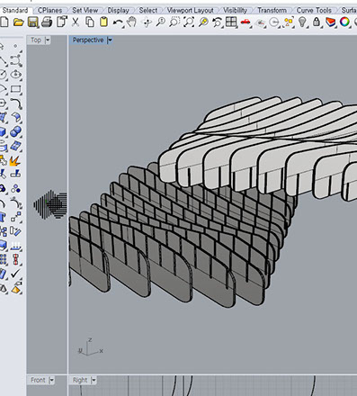
Task: Select the Box solid tool
Action: click(x=3, y=132)
